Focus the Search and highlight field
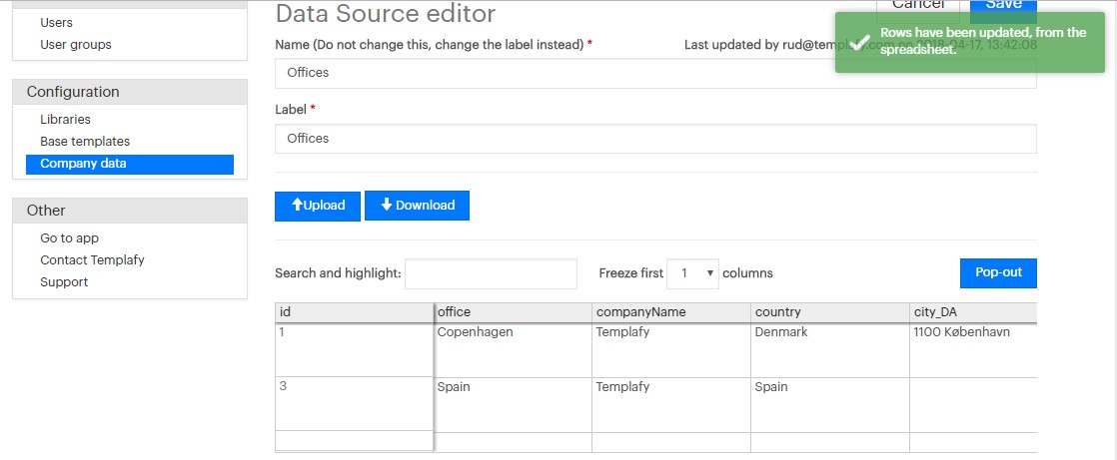 [x=491, y=273]
